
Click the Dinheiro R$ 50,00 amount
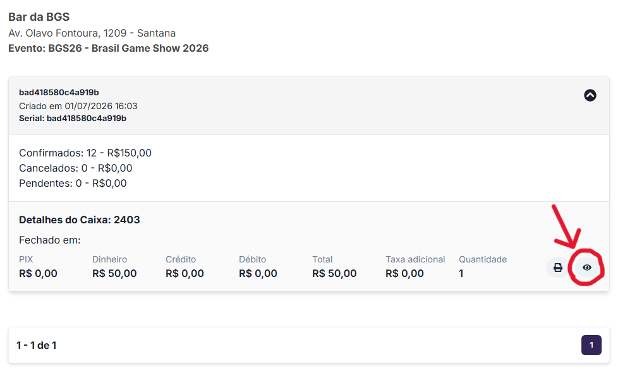click(x=114, y=273)
